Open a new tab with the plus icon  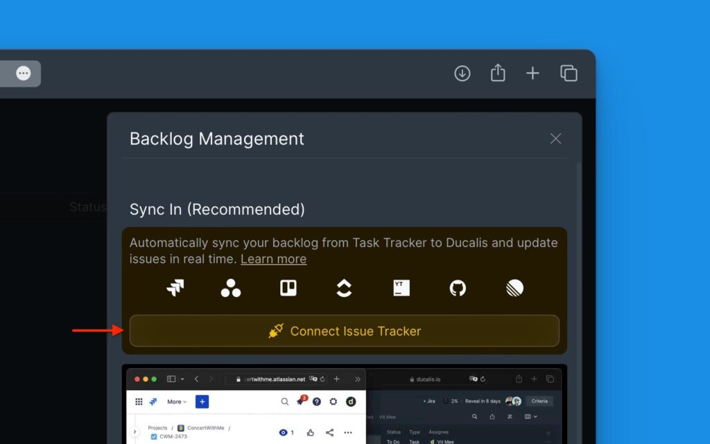coord(533,74)
